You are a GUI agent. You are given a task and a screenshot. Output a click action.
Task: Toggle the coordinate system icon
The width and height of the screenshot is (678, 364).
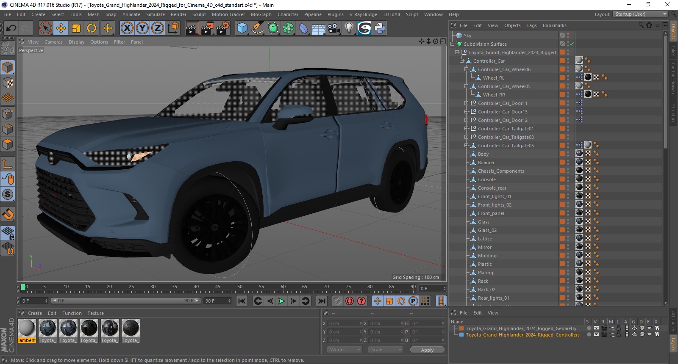pyautogui.click(x=173, y=28)
